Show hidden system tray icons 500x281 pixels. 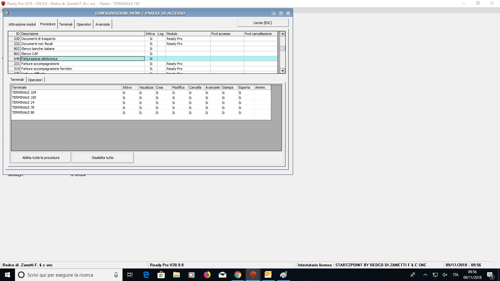(425, 275)
